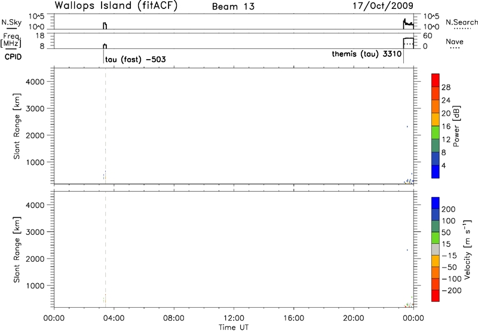Click the frequency block near end of day in Freq panel

click(409, 43)
